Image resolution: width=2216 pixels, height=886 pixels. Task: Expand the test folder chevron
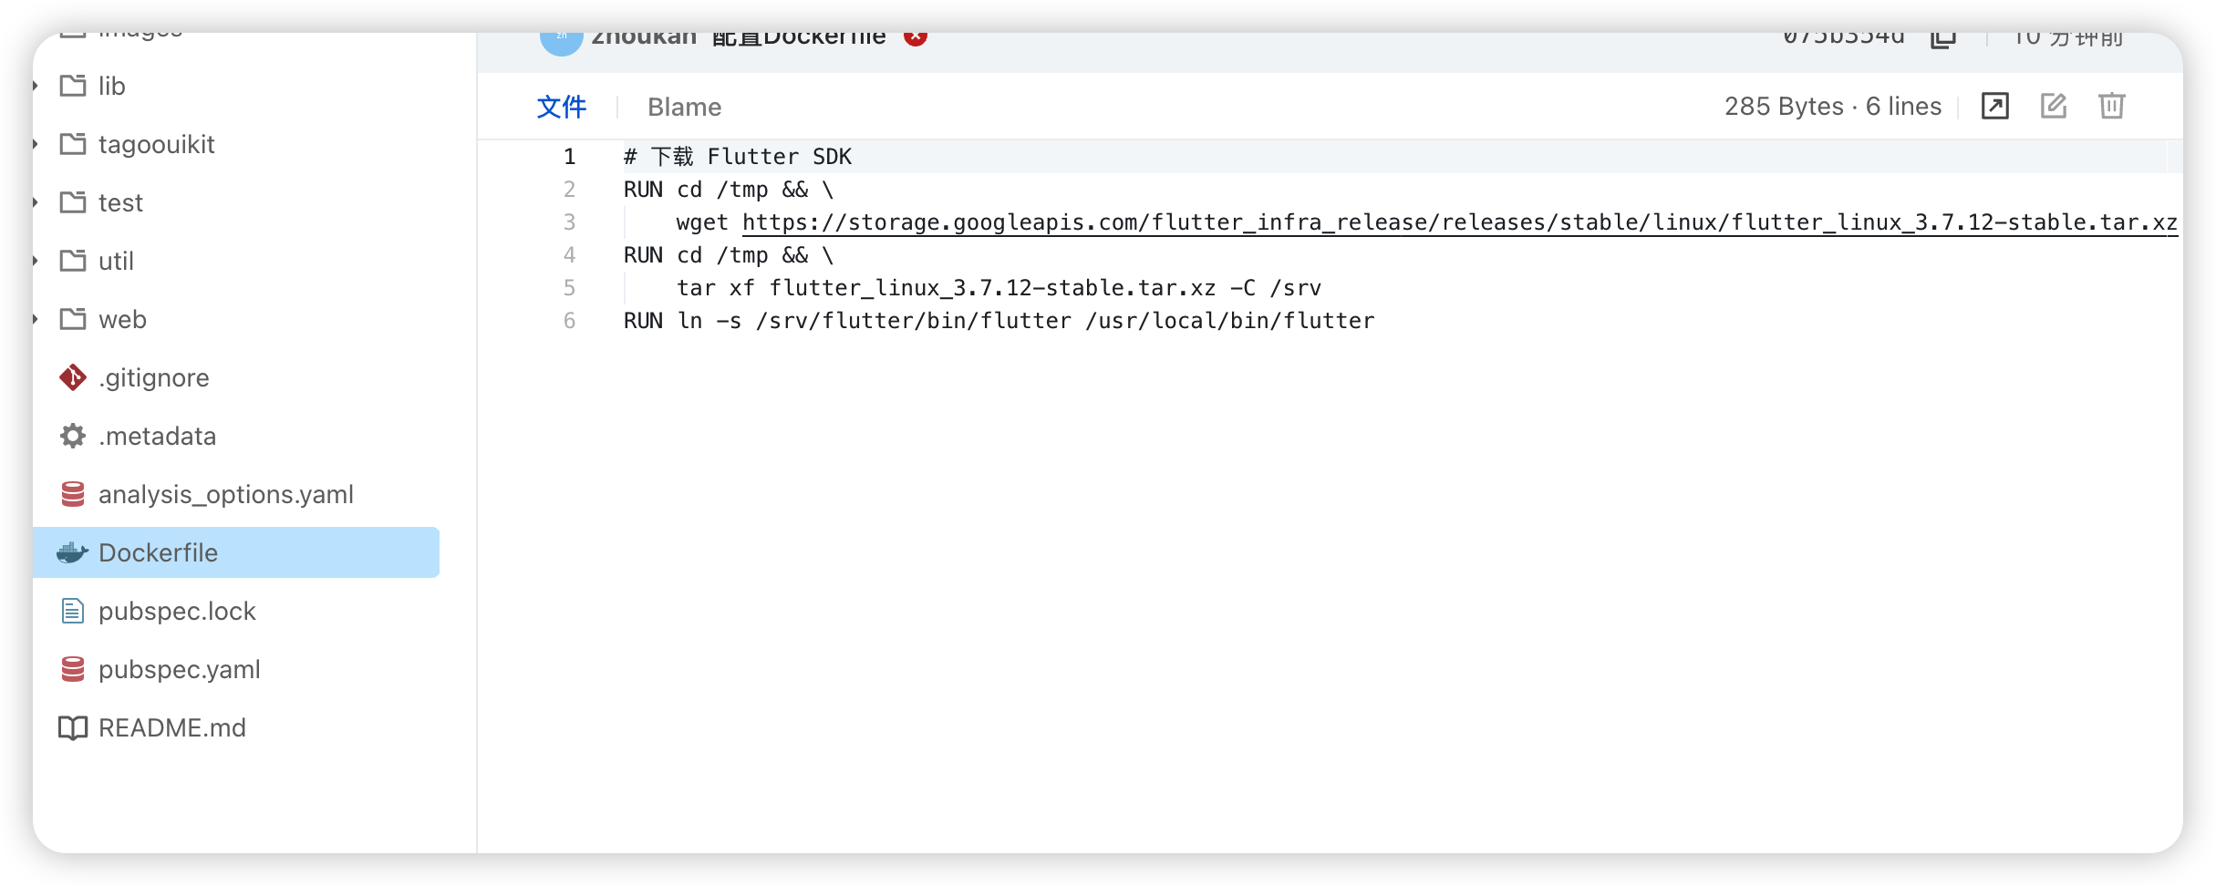pos(36,202)
